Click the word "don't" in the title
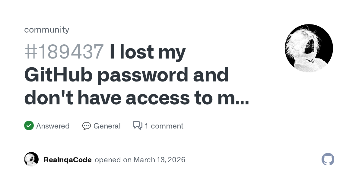 point(48,98)
